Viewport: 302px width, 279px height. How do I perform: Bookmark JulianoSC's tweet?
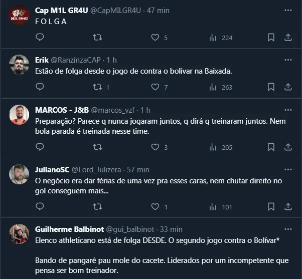pos(271,207)
